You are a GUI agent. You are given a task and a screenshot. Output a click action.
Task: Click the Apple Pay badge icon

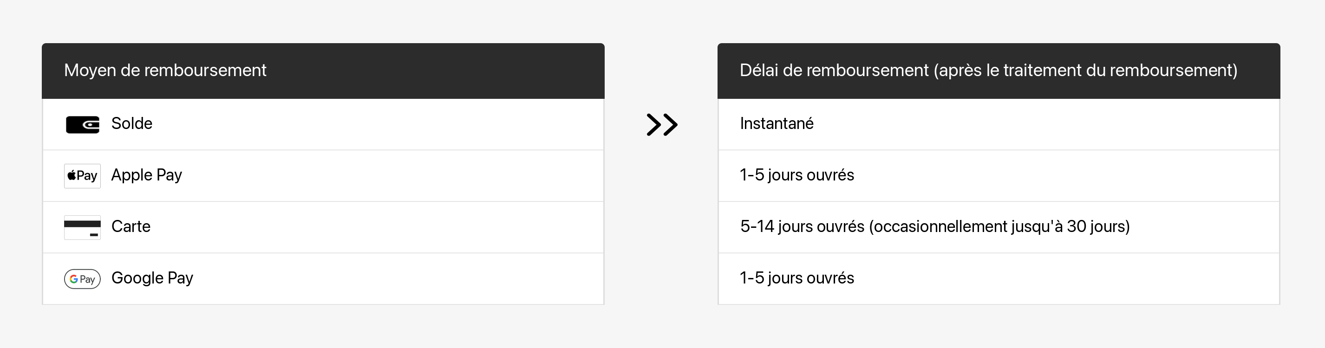[82, 176]
